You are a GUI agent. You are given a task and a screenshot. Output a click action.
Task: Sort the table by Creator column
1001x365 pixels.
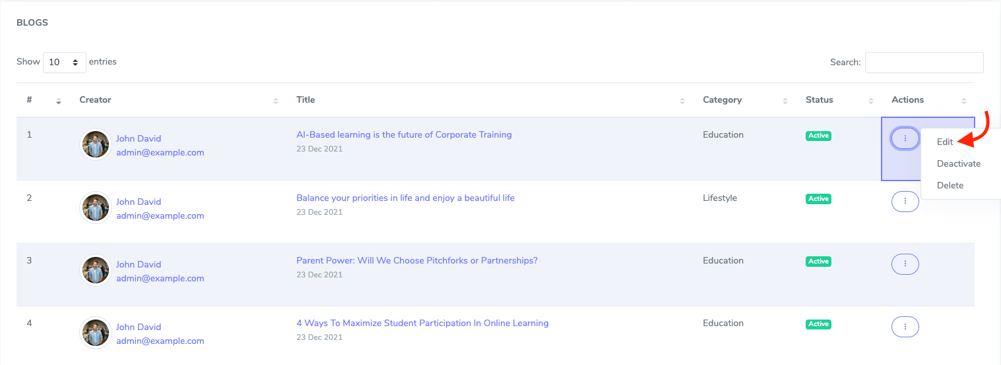coord(275,101)
